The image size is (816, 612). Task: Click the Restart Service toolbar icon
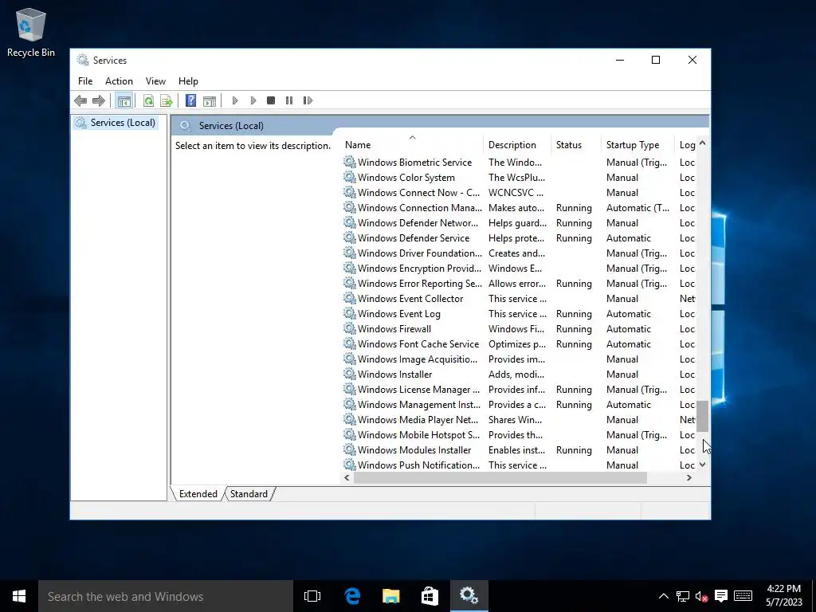pyautogui.click(x=308, y=100)
